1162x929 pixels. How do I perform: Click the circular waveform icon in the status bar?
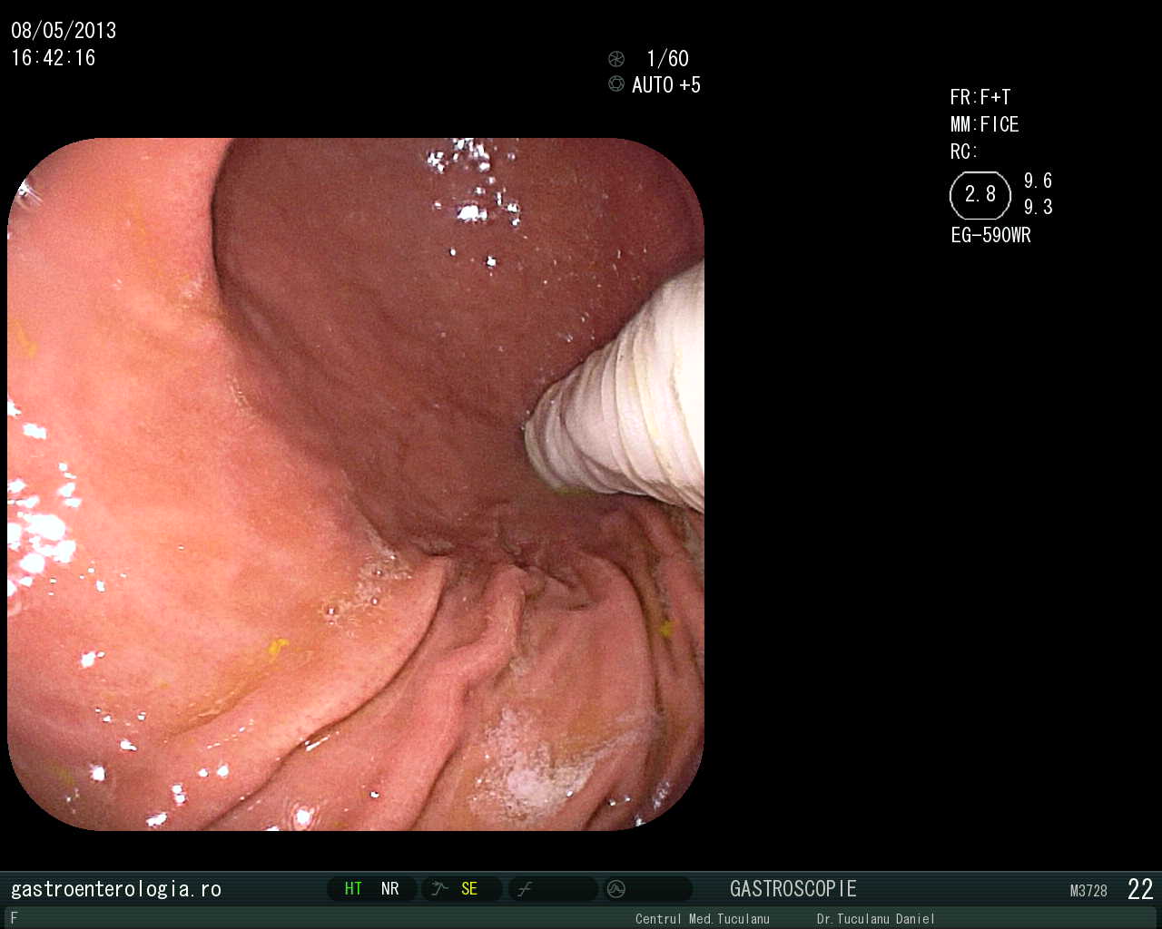[x=616, y=889]
